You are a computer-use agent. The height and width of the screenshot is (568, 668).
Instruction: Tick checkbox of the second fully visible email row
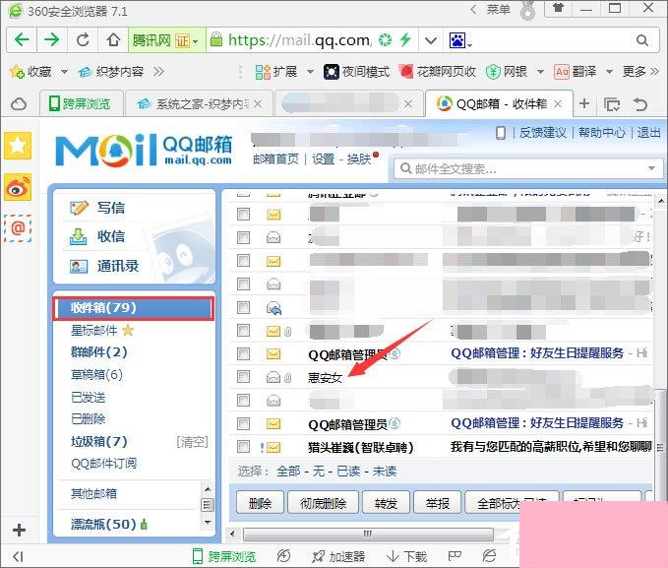[243, 237]
